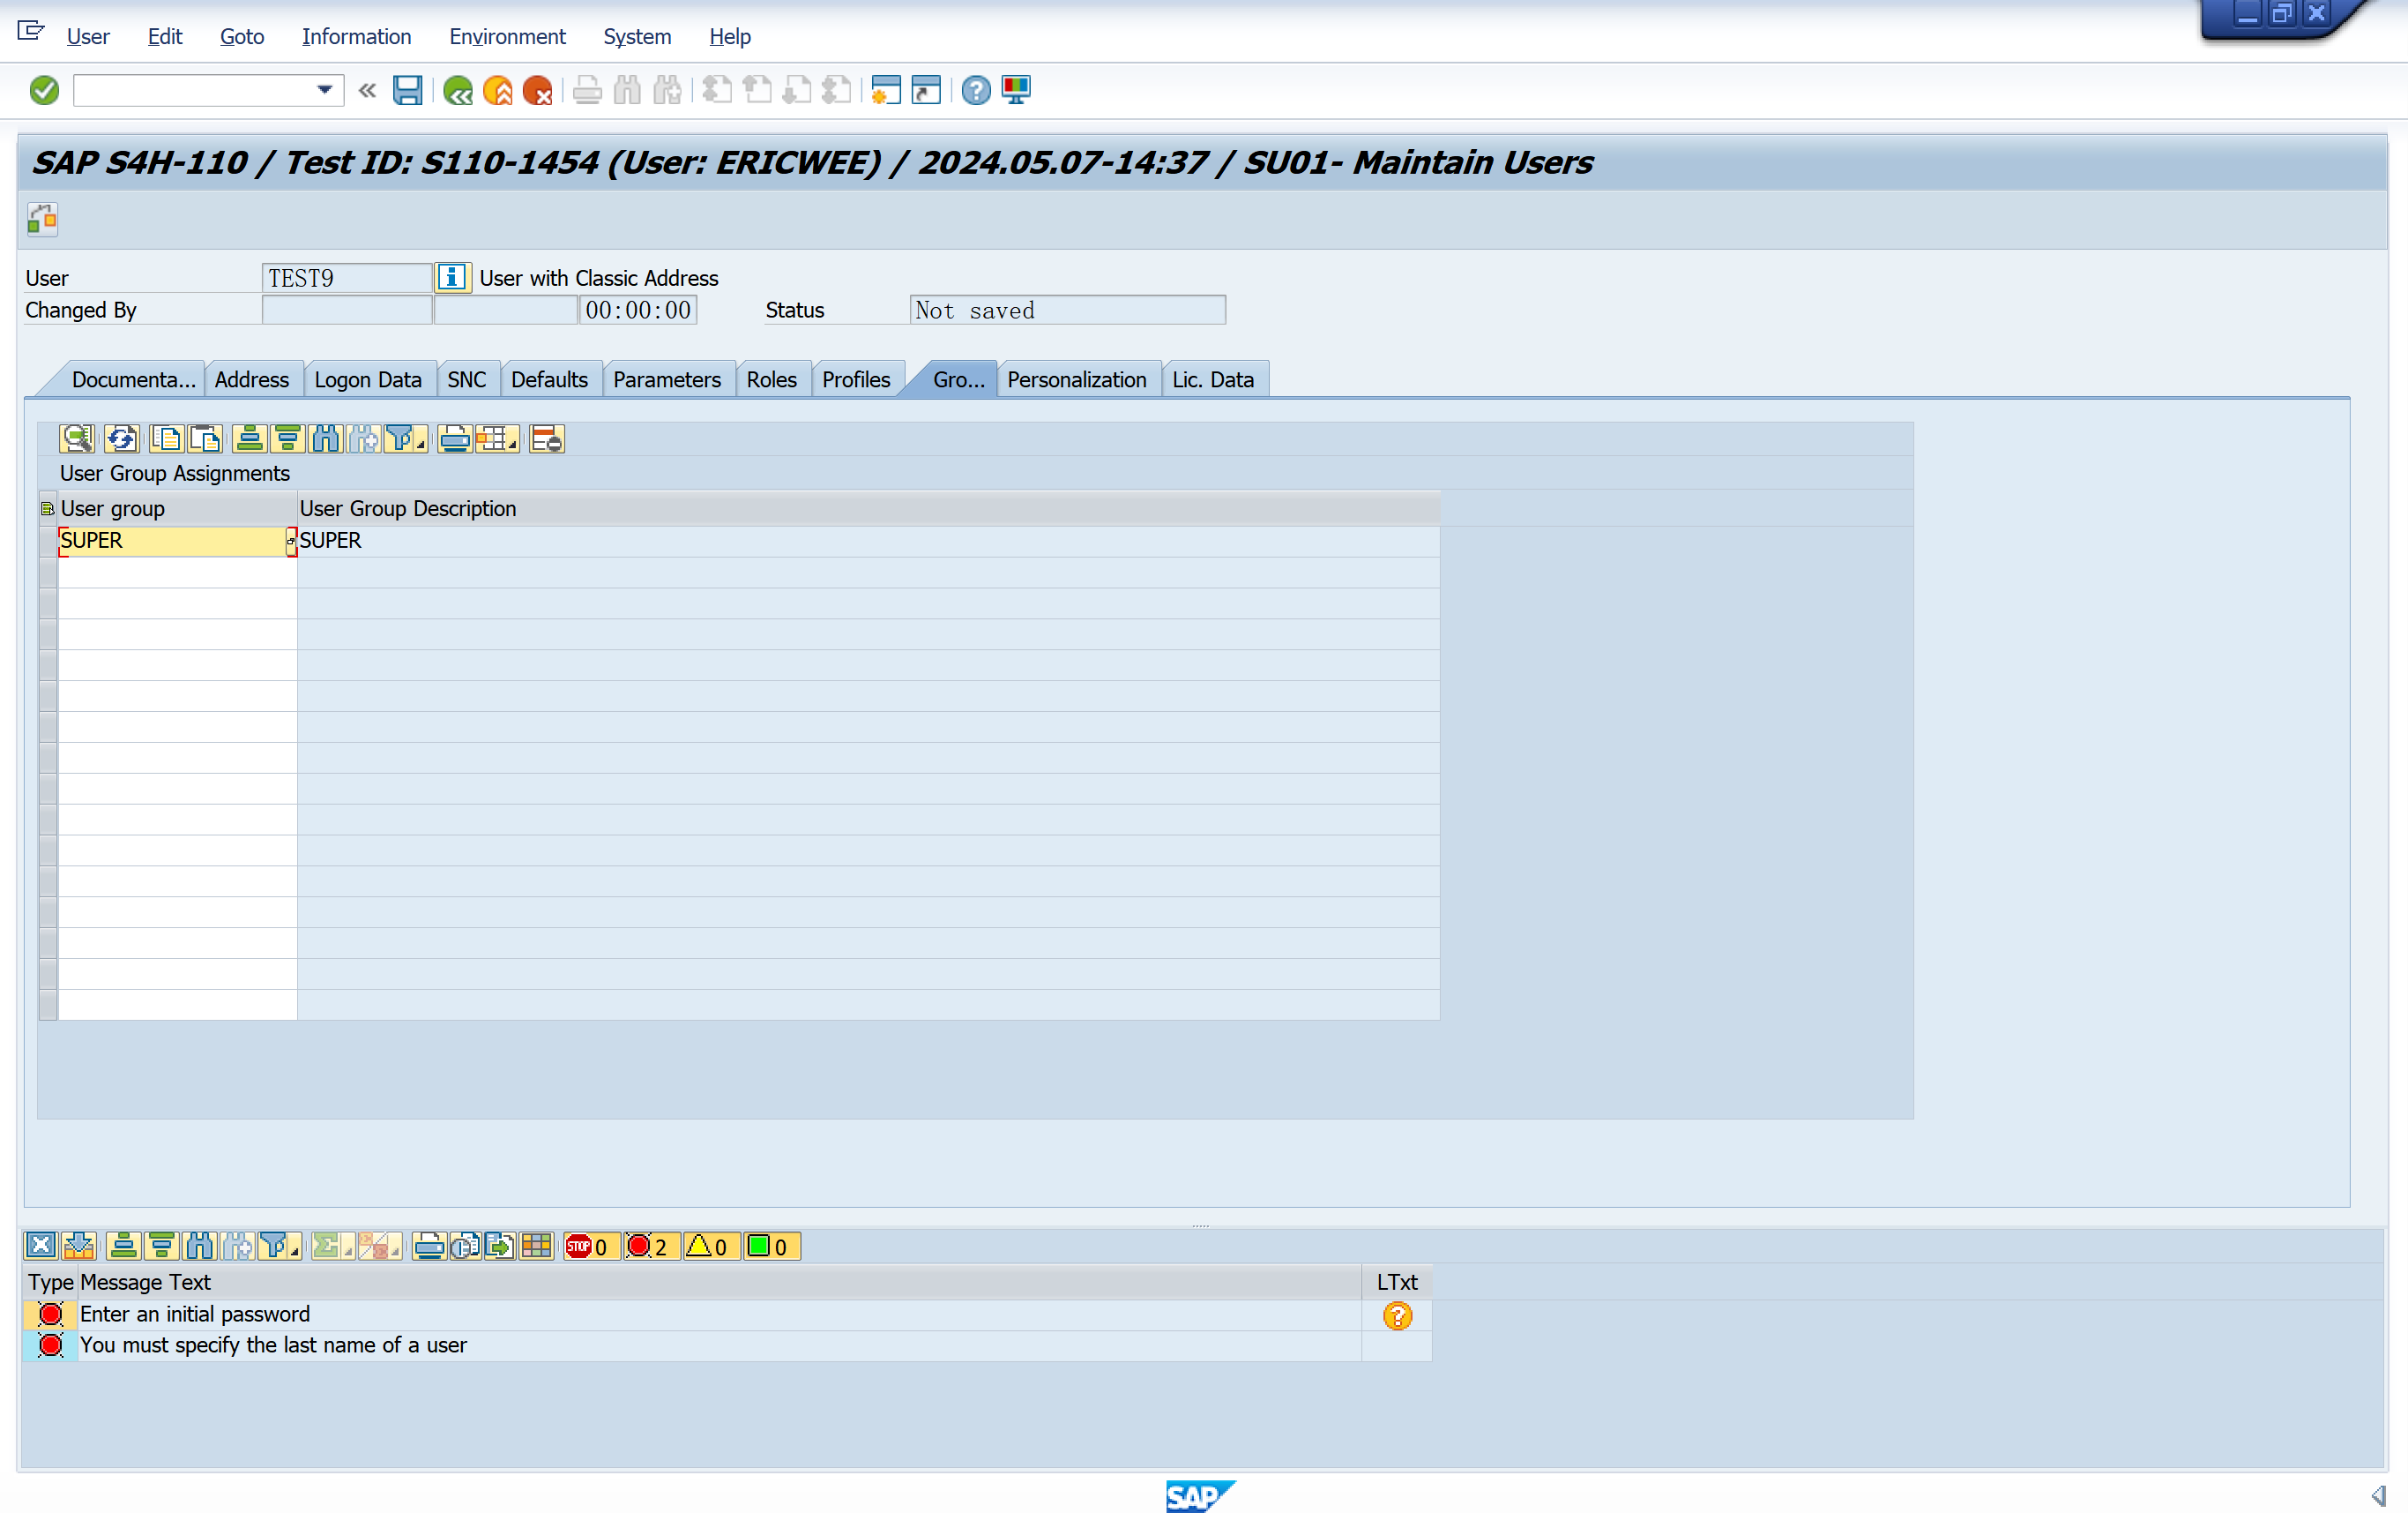Open the command field dropdown arrow

click(x=324, y=91)
